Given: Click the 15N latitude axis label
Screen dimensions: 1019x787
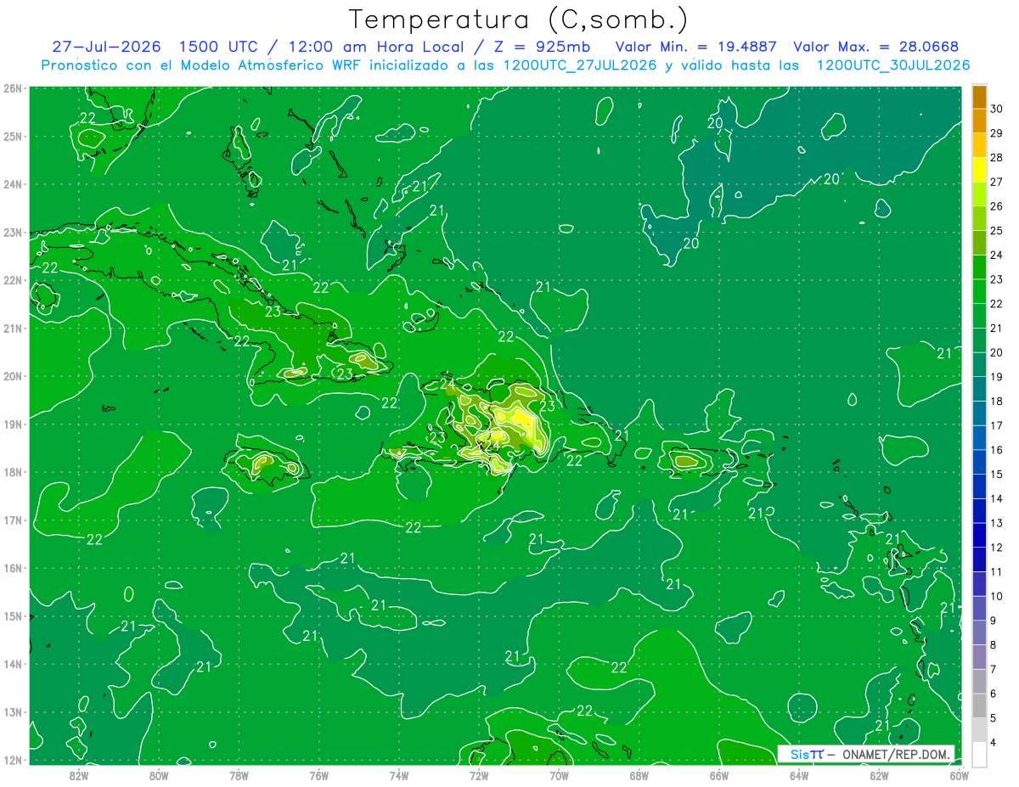Looking at the screenshot, I should coord(13,616).
